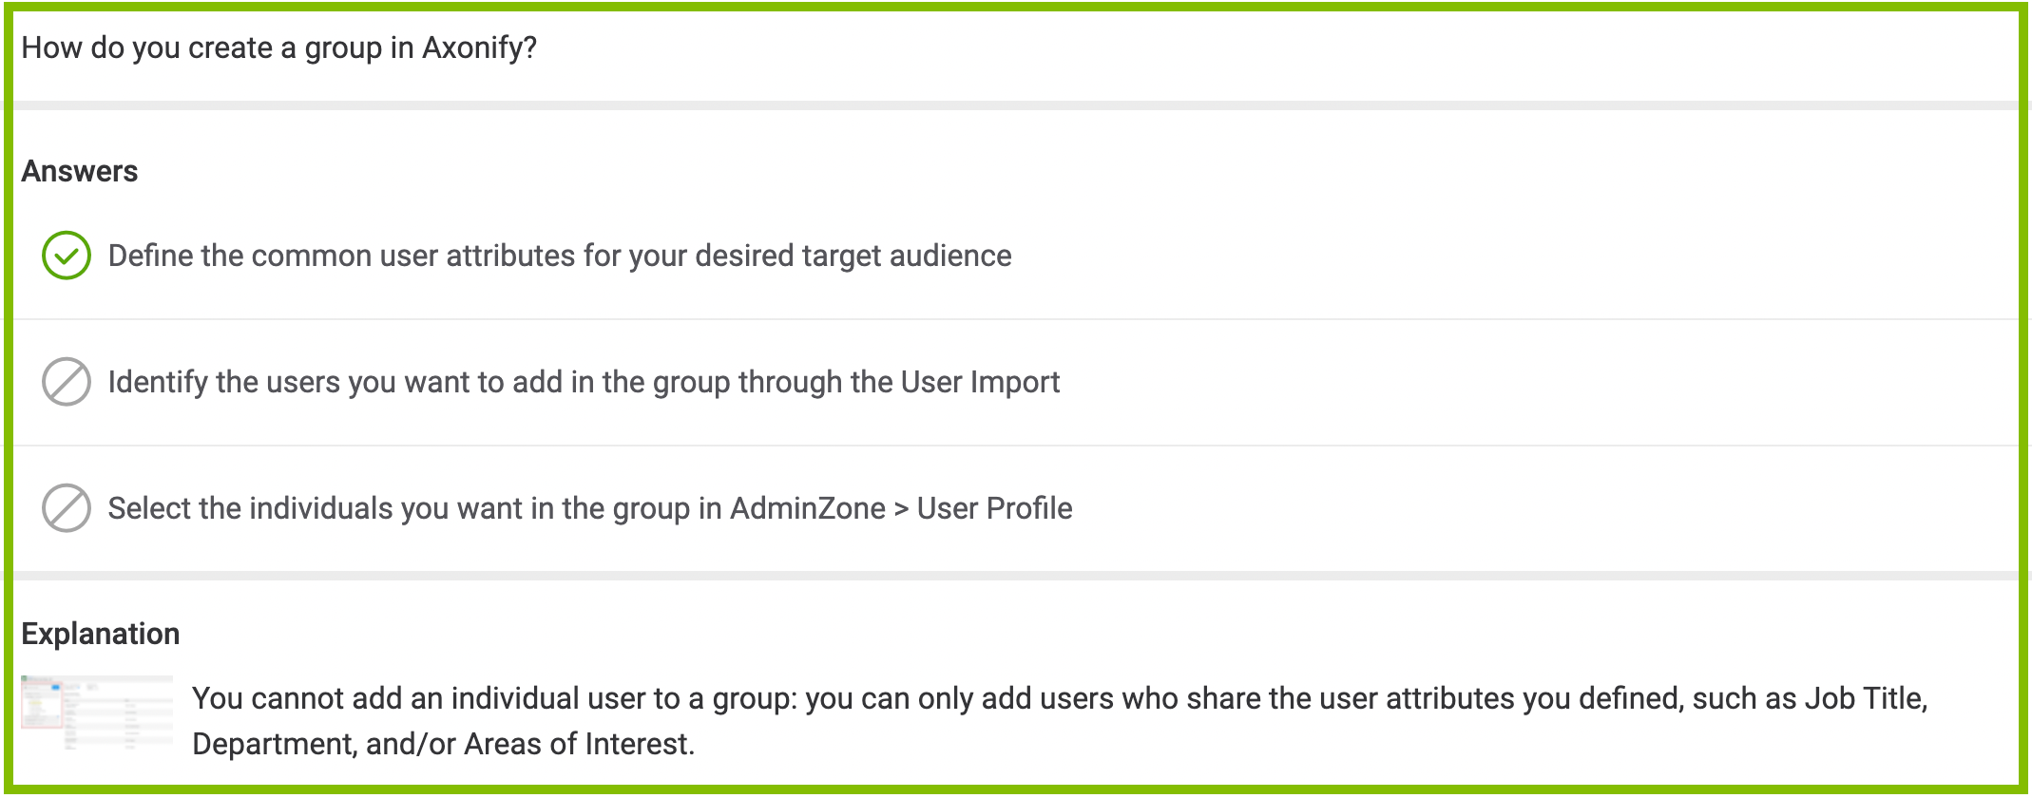2032x798 pixels.
Task: Select the answer starting with "Identify the users"
Action: pyautogui.click(x=583, y=382)
